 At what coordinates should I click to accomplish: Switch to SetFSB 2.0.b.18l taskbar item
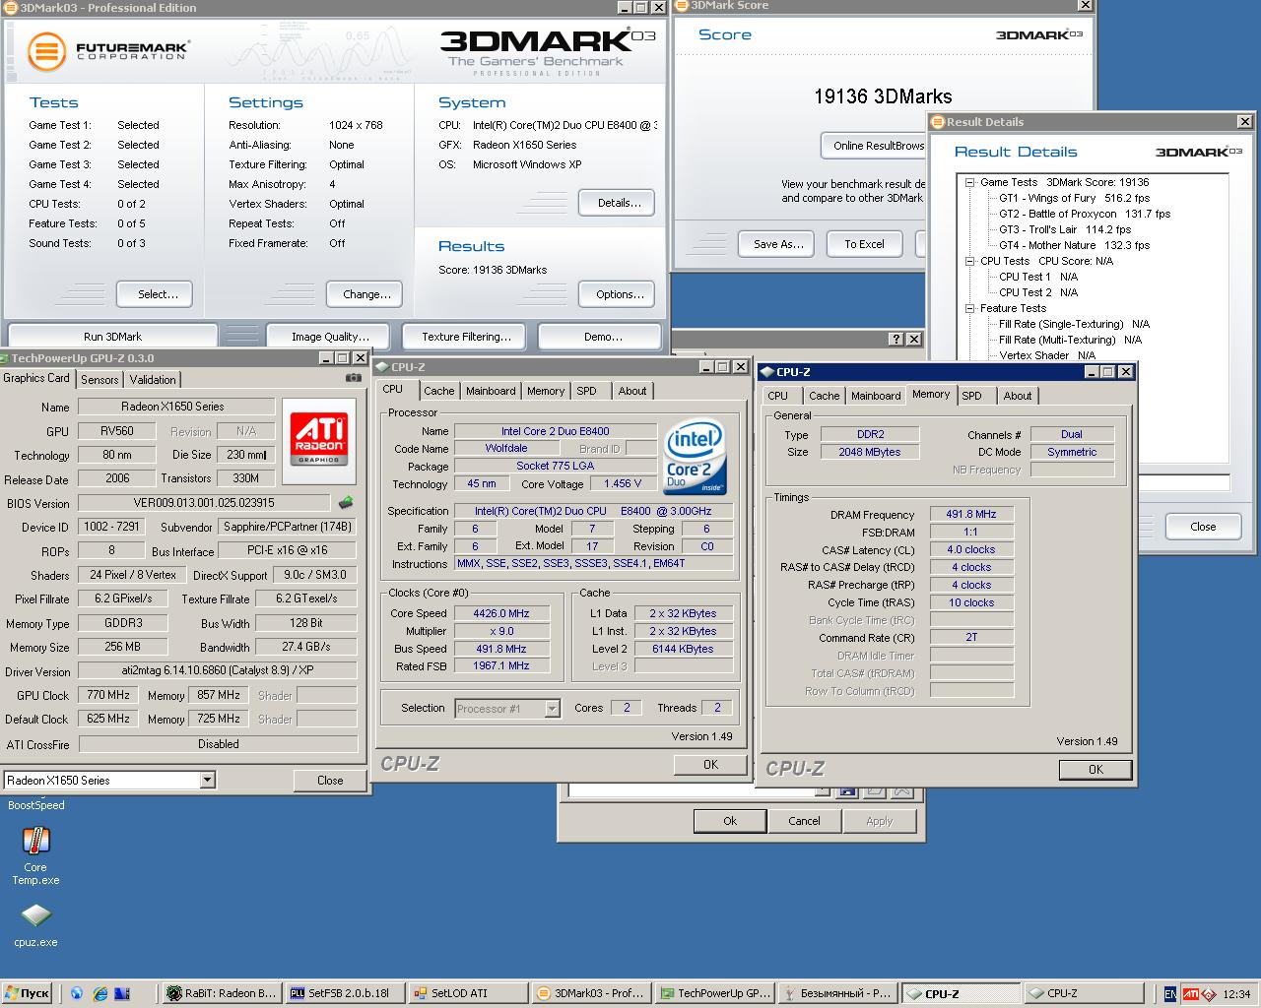(346, 993)
